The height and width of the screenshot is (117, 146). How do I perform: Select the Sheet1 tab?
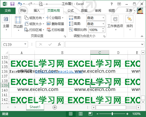[35, 107]
